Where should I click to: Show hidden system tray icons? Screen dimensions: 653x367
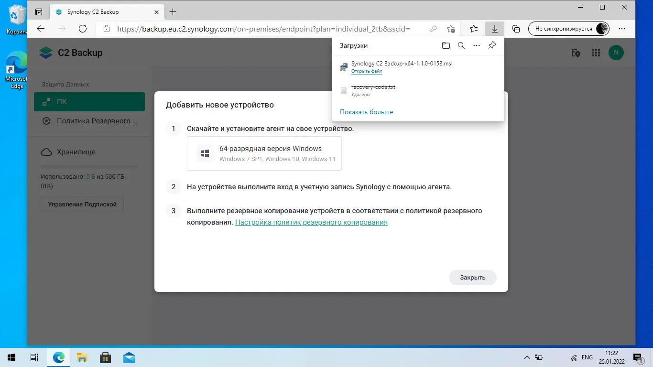[x=527, y=357]
